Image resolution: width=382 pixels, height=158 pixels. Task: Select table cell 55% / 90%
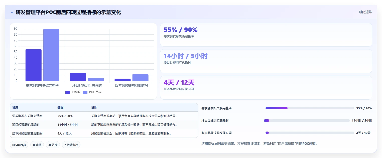(65, 116)
